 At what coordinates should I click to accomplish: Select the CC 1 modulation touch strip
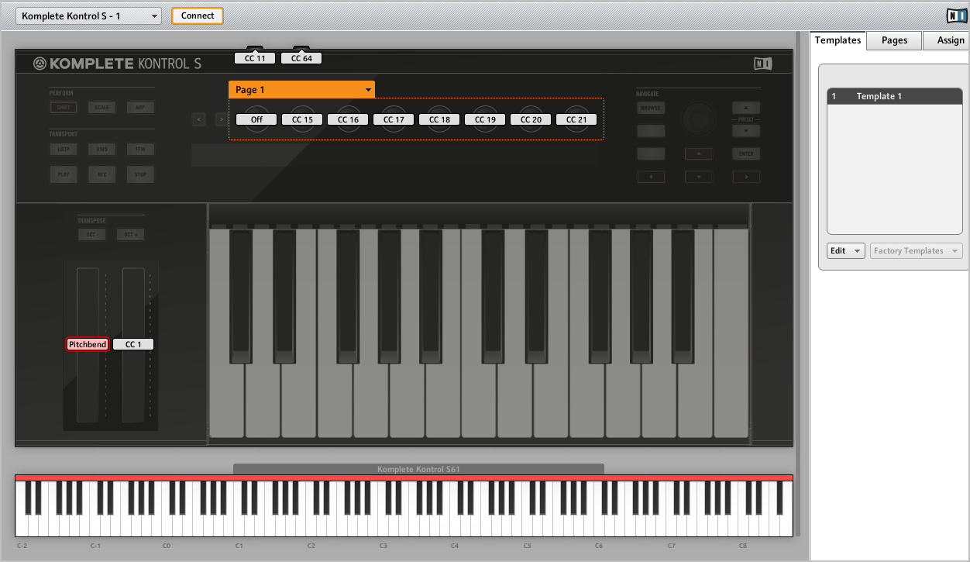coord(133,344)
